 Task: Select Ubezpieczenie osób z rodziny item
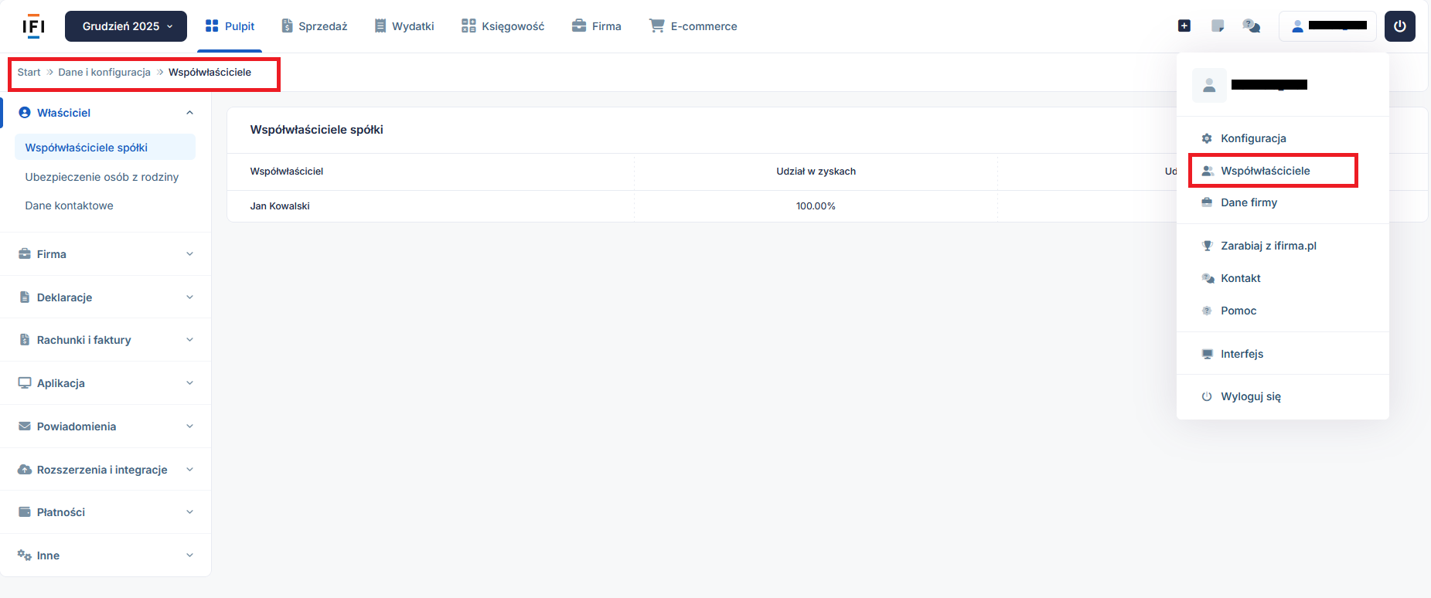coord(102,177)
